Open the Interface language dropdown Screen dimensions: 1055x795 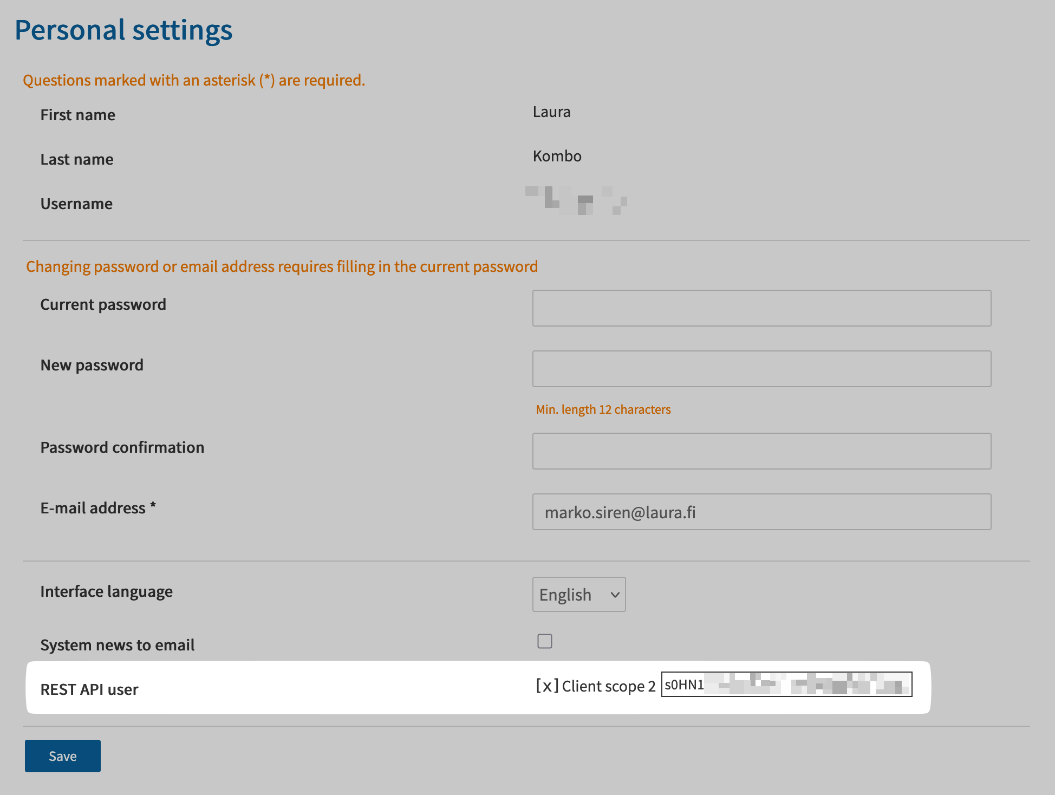coord(578,595)
